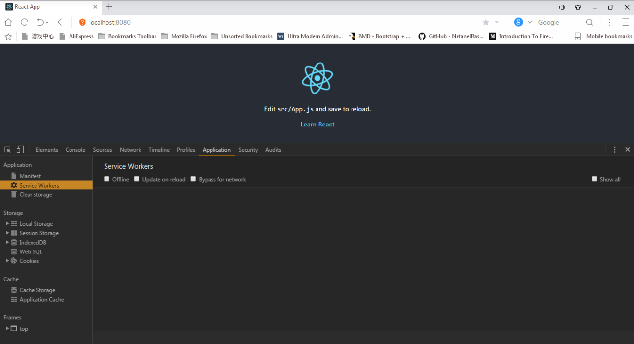Click the bookmarks bar star icon
This screenshot has height=344, width=634.
click(8, 36)
